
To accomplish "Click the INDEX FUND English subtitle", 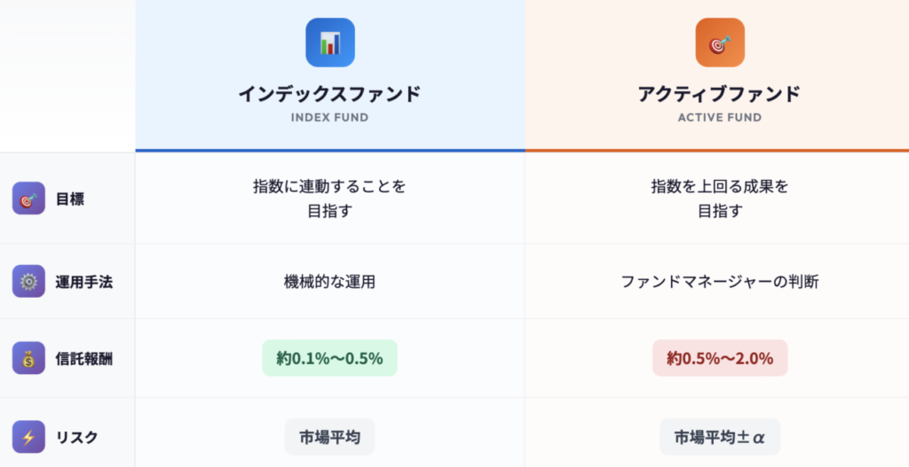I will click(329, 117).
